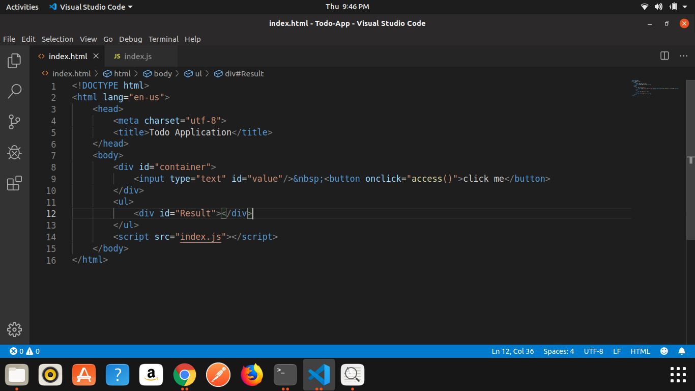Viewport: 695px width, 391px height.
Task: Click the editor minimap preview
Action: click(x=655, y=88)
